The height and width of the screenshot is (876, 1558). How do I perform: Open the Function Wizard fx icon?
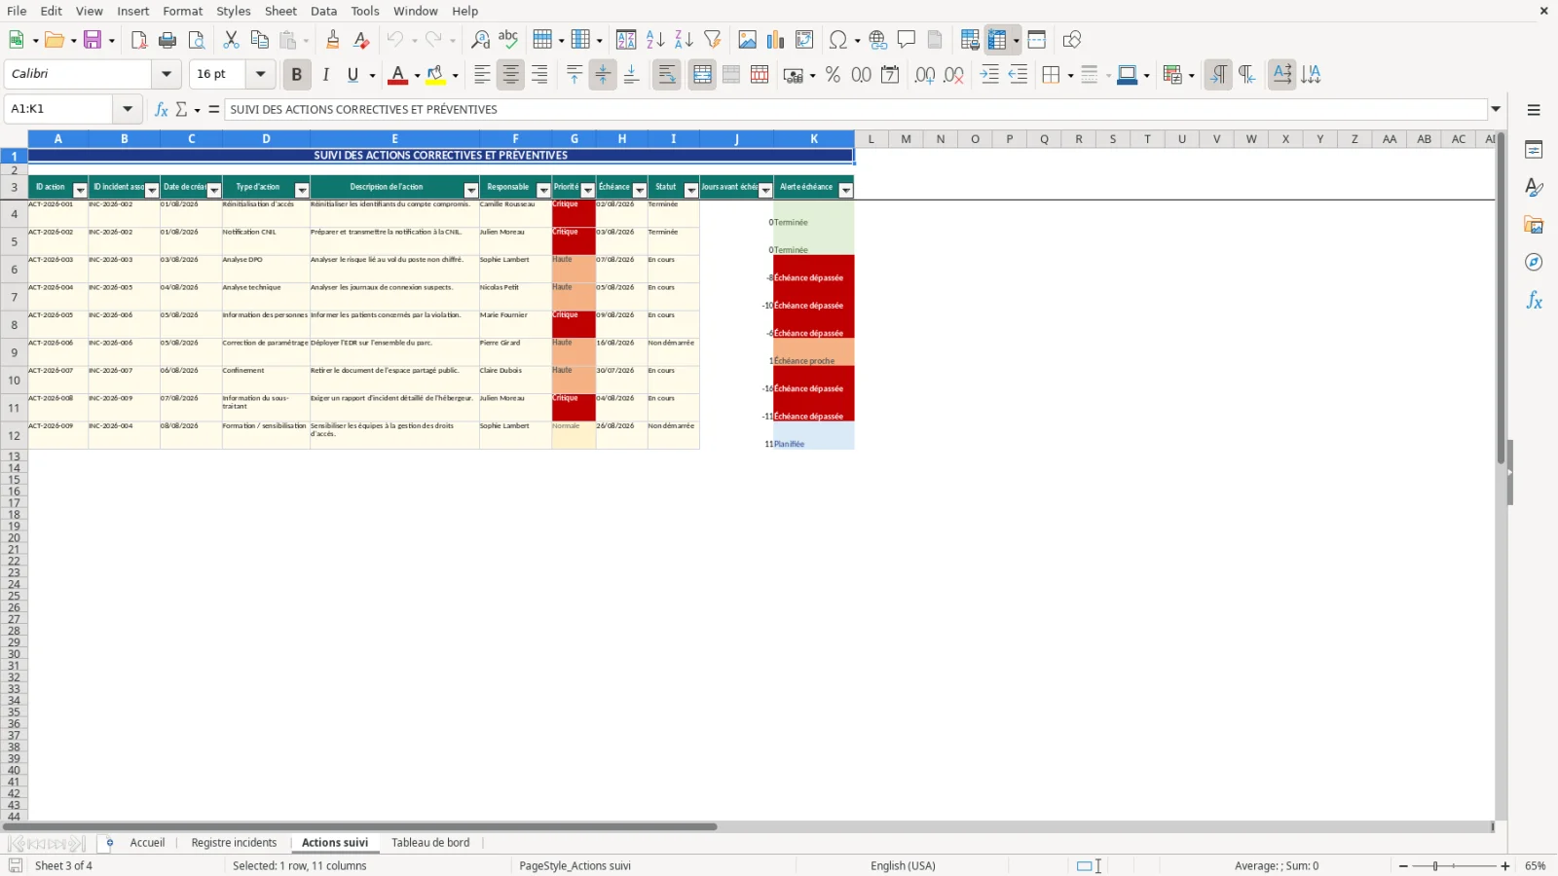[x=162, y=109]
